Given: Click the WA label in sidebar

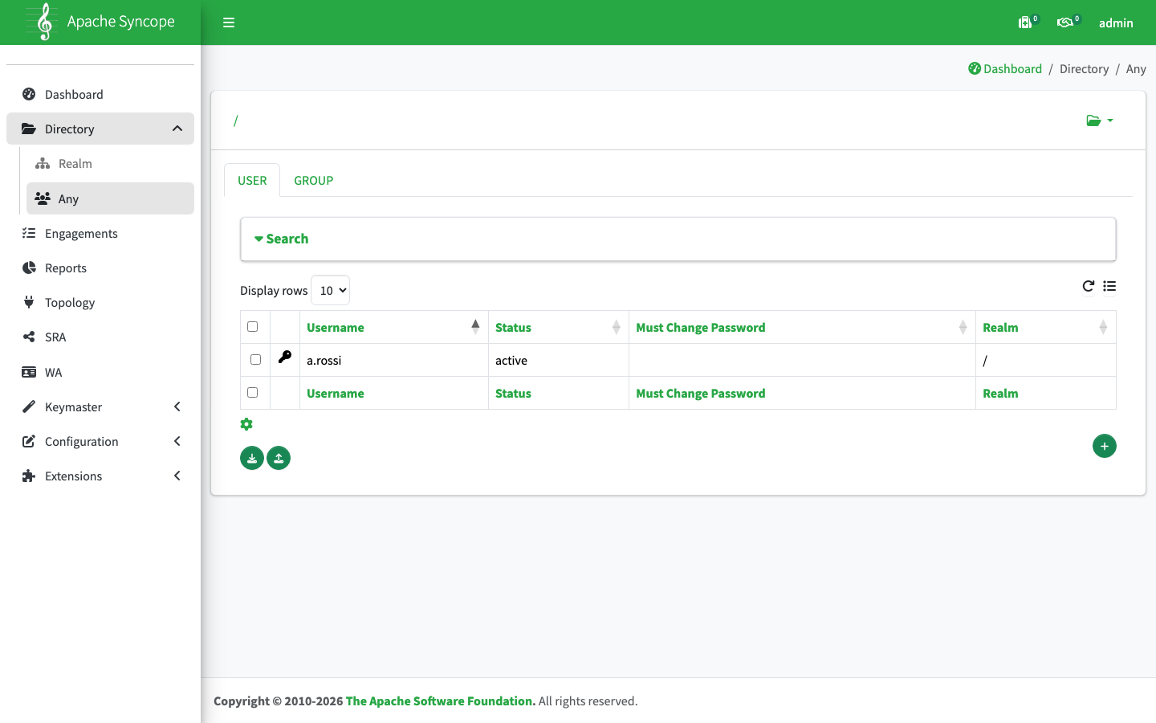Looking at the screenshot, I should click(x=54, y=372).
